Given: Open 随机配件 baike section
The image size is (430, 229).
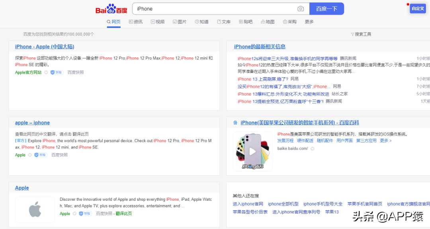Looking at the screenshot, I should (x=325, y=141).
